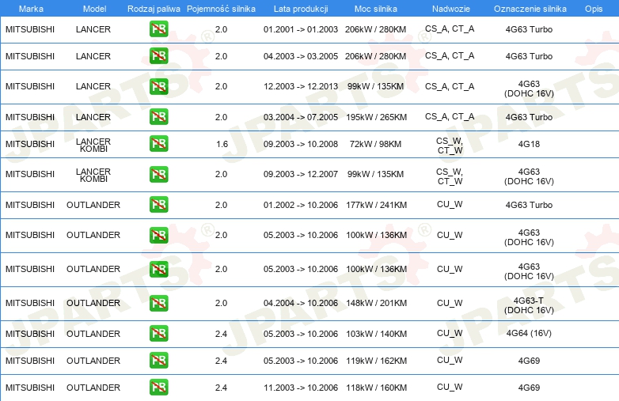Click the Opis column header
This screenshot has height=401, width=619.
pos(594,9)
